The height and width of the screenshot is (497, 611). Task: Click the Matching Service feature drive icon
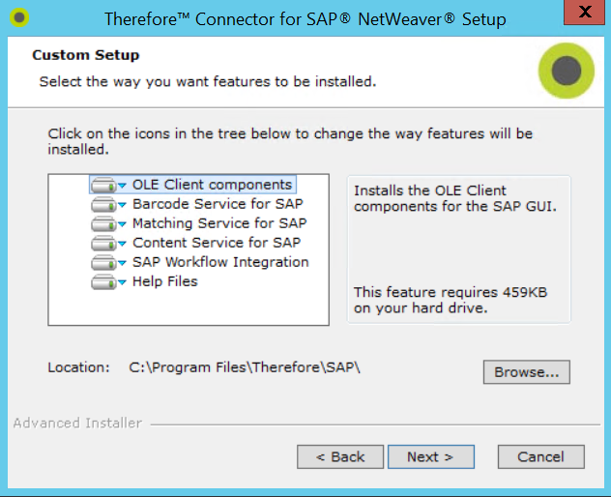pos(103,223)
